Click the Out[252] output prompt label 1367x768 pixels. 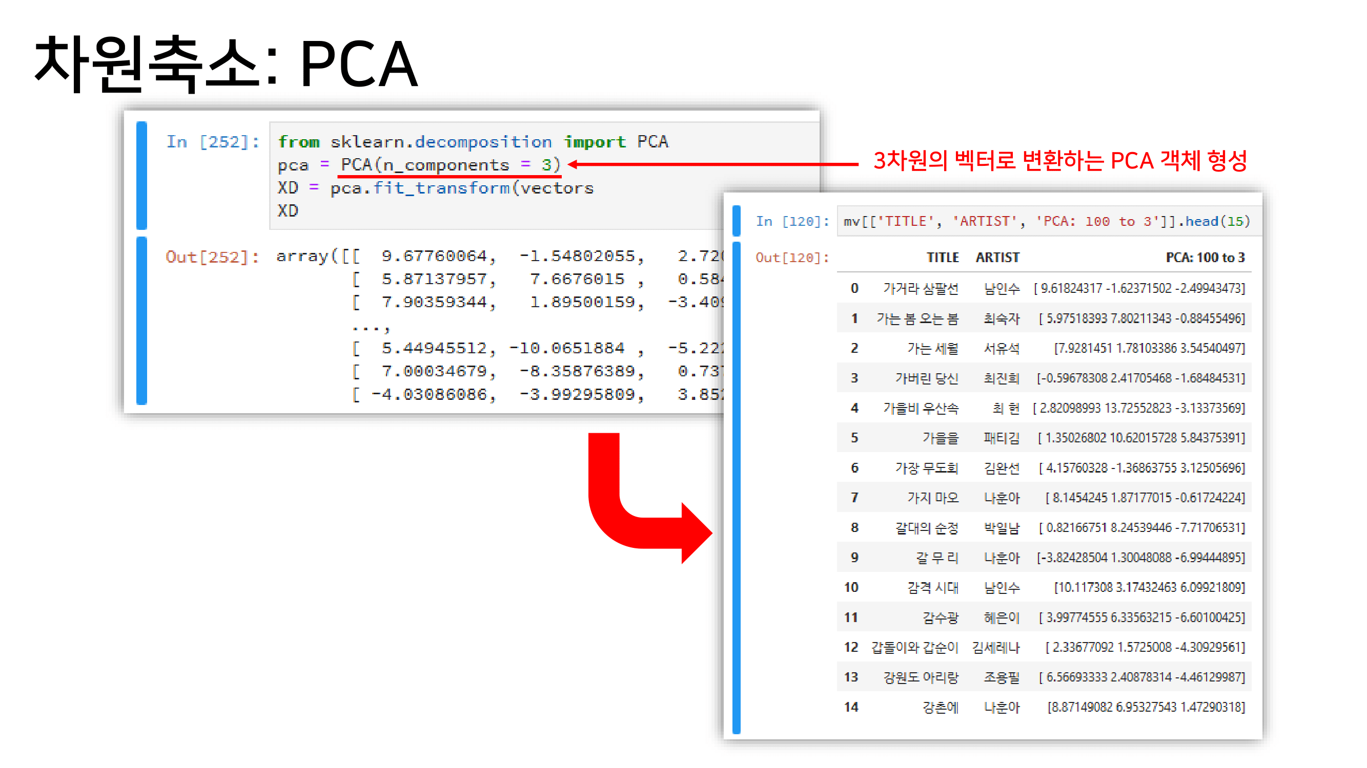click(212, 257)
